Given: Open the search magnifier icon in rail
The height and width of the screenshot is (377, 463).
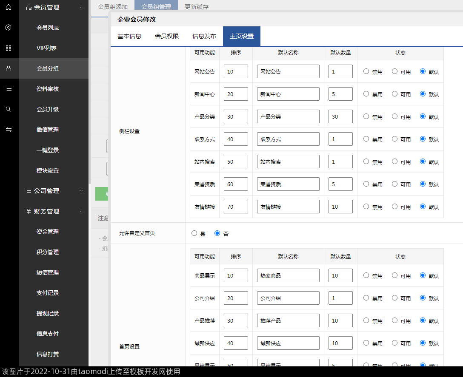Looking at the screenshot, I should coord(9,109).
